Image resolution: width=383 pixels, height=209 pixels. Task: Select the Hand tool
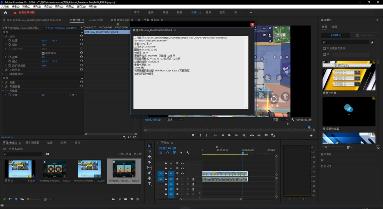(149, 178)
